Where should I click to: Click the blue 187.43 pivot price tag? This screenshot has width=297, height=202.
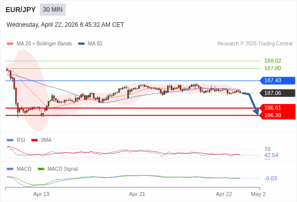tap(277, 81)
